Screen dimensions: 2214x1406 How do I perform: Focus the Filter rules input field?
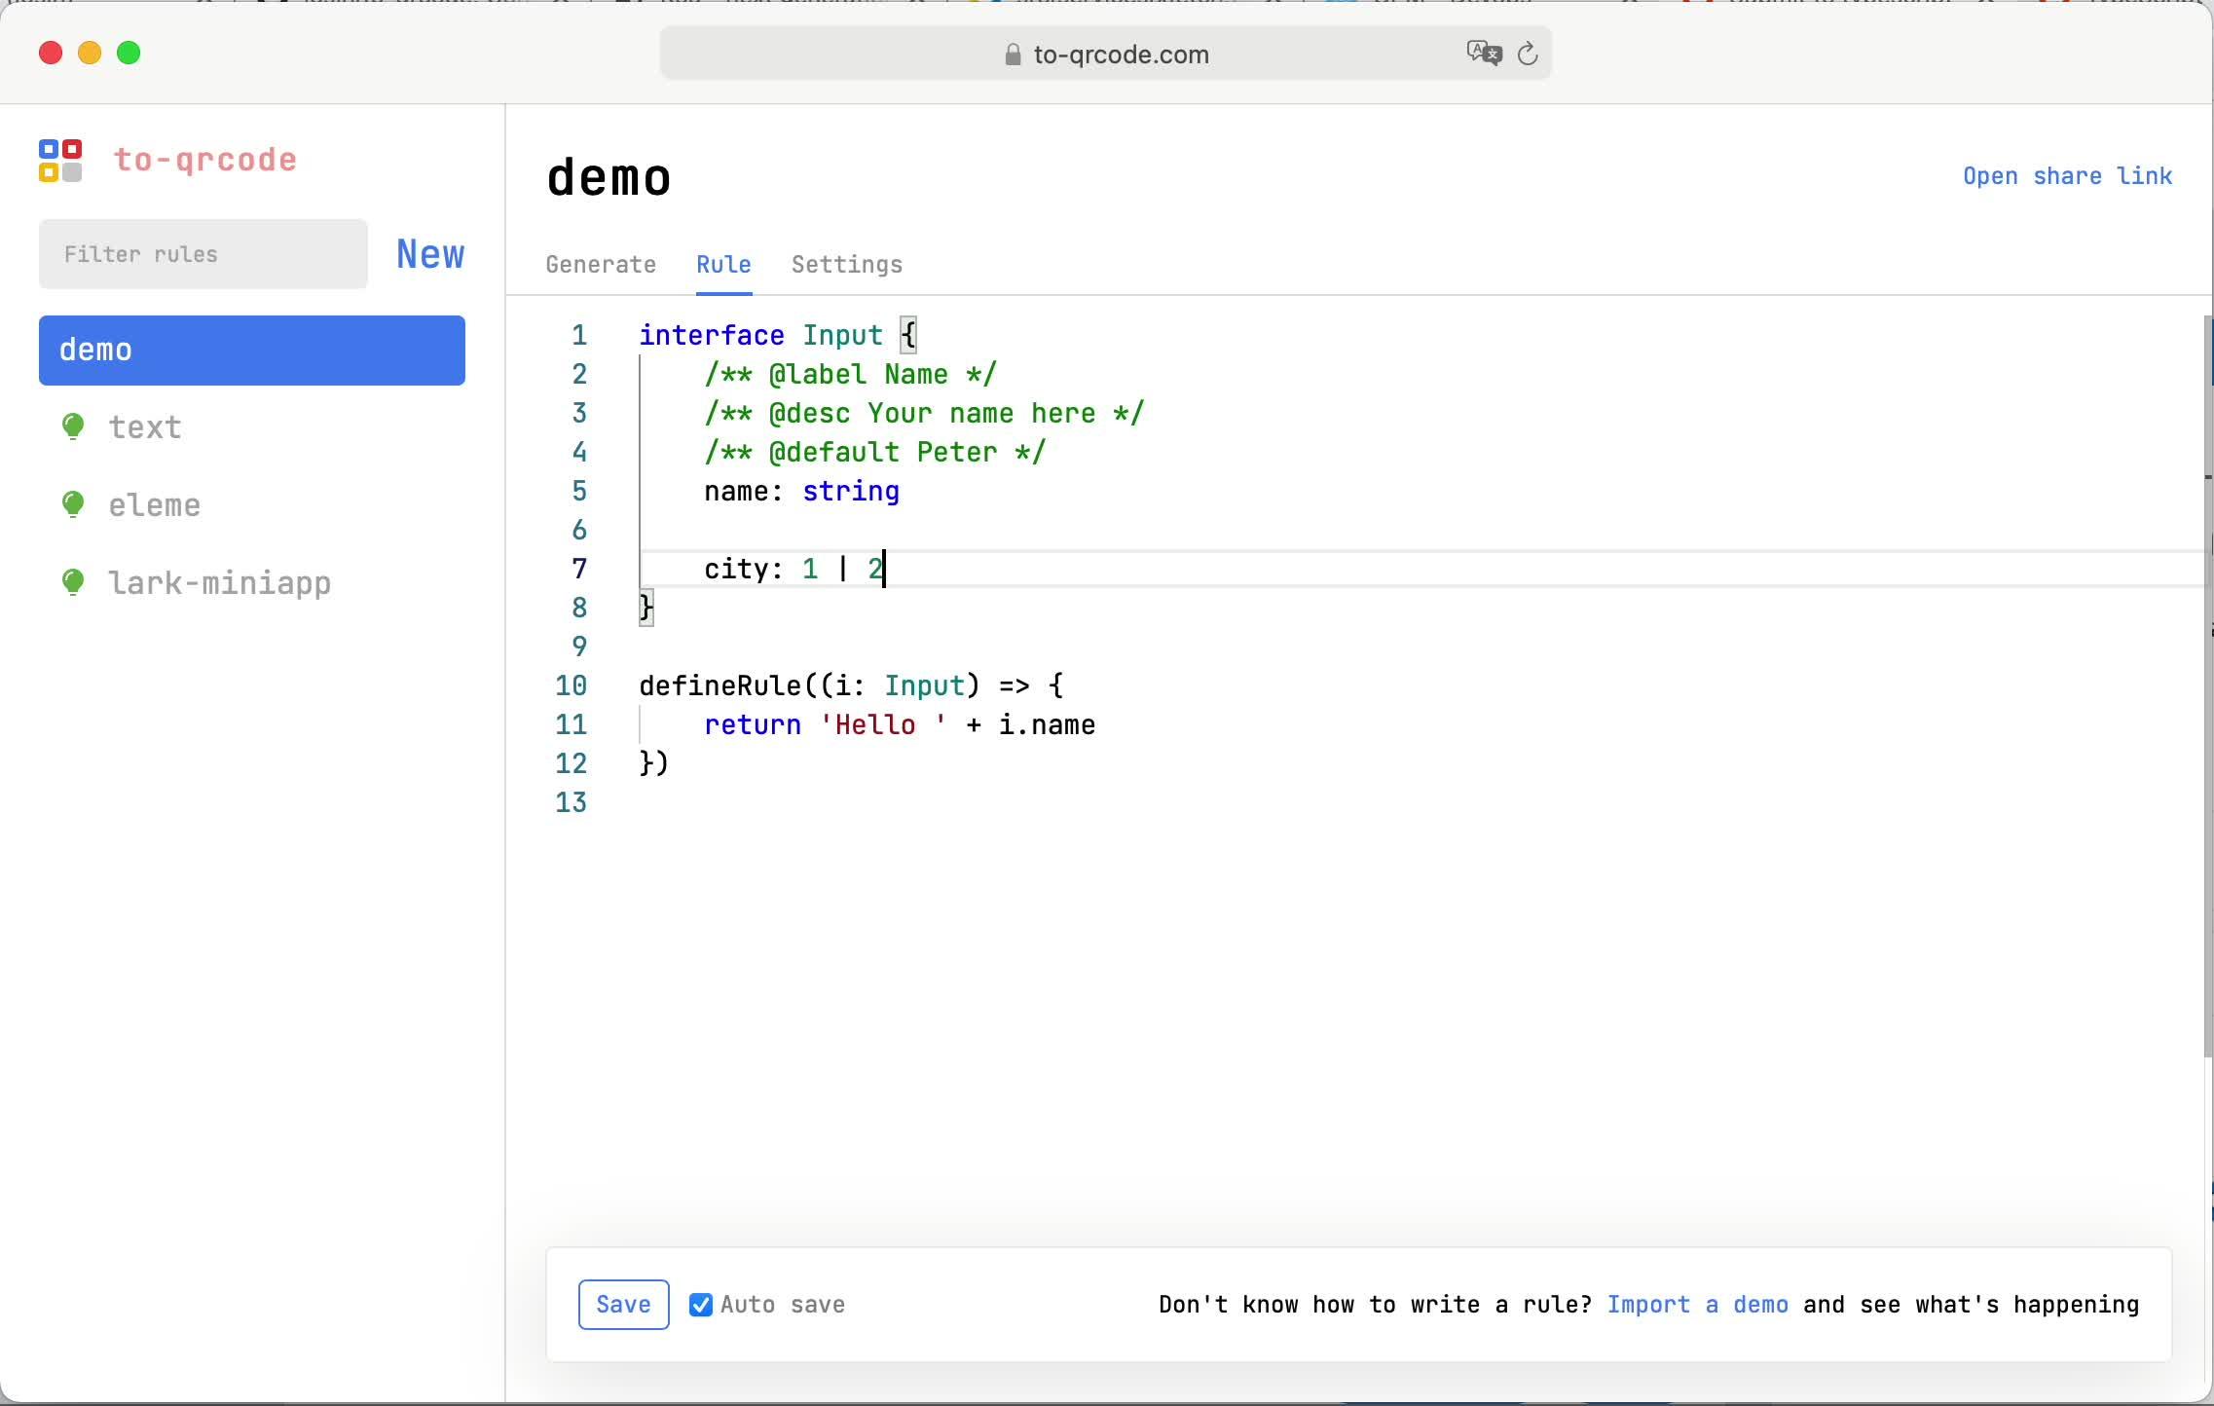(x=203, y=254)
